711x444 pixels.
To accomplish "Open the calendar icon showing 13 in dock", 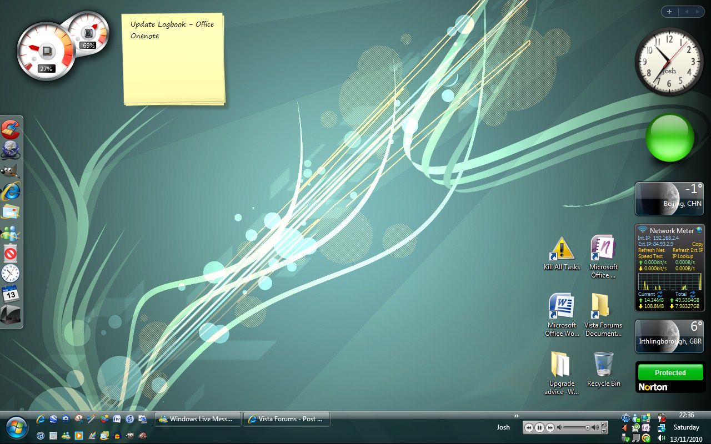I will click(x=11, y=294).
